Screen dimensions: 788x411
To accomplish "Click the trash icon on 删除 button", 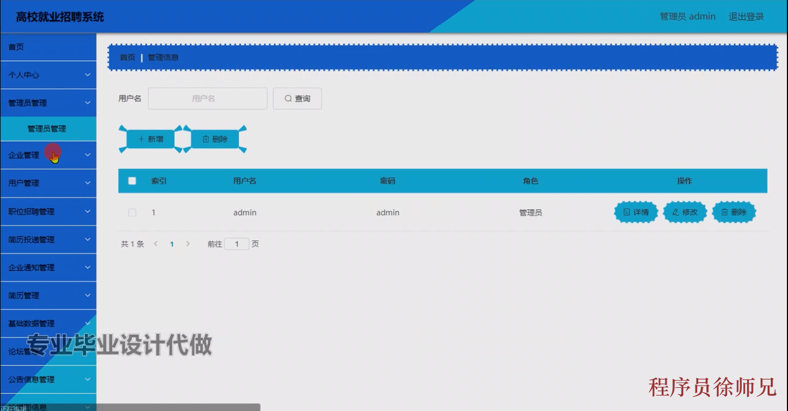I will 206,139.
